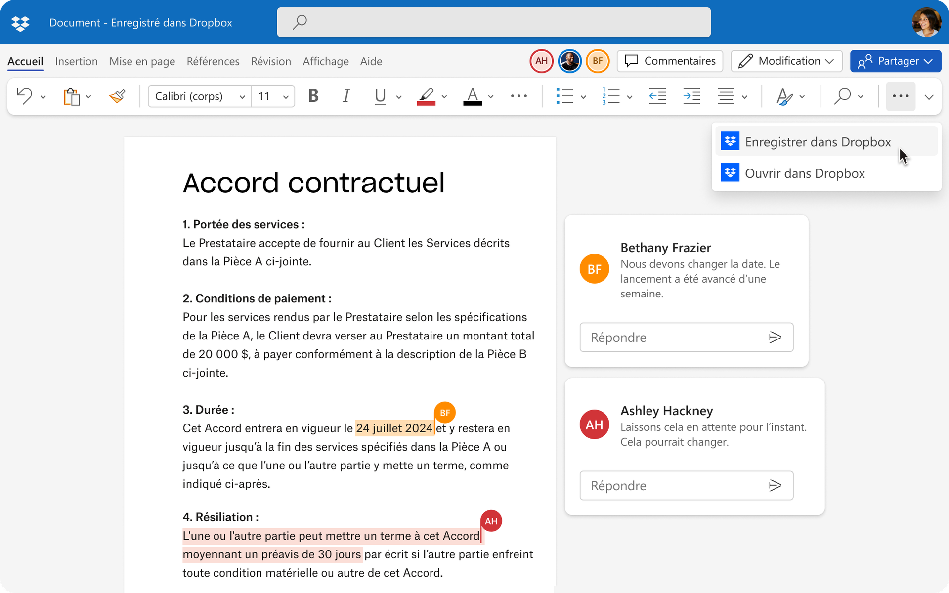The width and height of the screenshot is (949, 593).
Task: Click the Dropbox logo icon
Action: coord(20,22)
